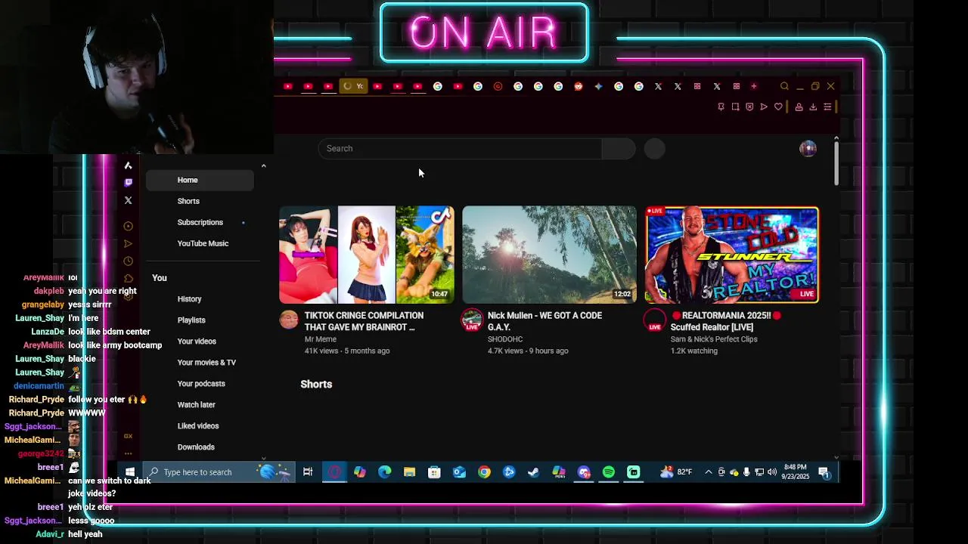Open the Windows Start menu
Screen dimensions: 968x544
point(129,472)
